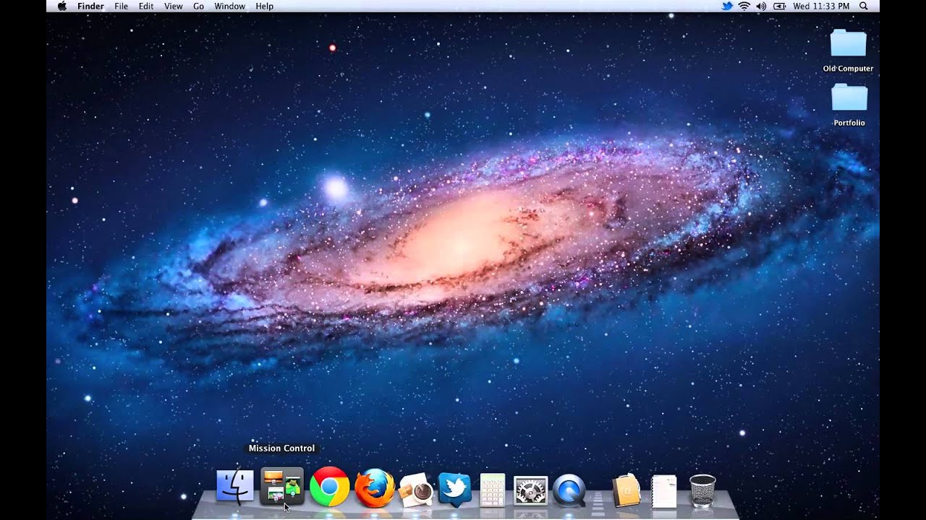Launch Firefox from the Dock
The width and height of the screenshot is (926, 520).
(375, 487)
